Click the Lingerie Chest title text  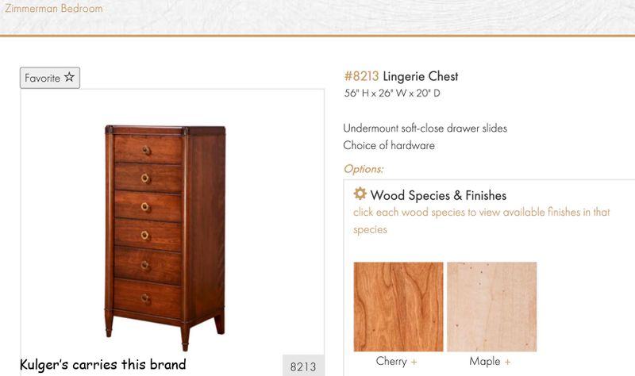tap(421, 76)
